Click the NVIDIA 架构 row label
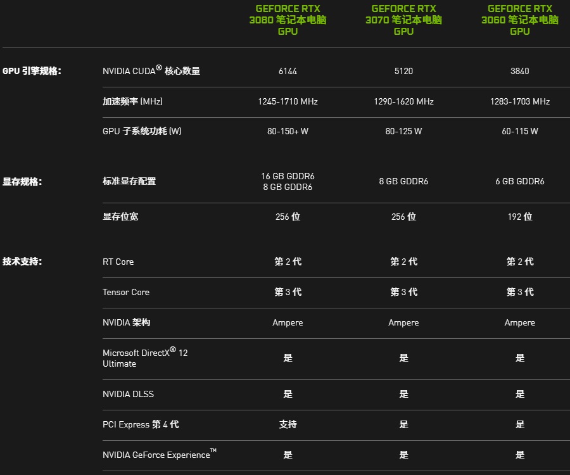The width and height of the screenshot is (570, 475). (x=126, y=322)
